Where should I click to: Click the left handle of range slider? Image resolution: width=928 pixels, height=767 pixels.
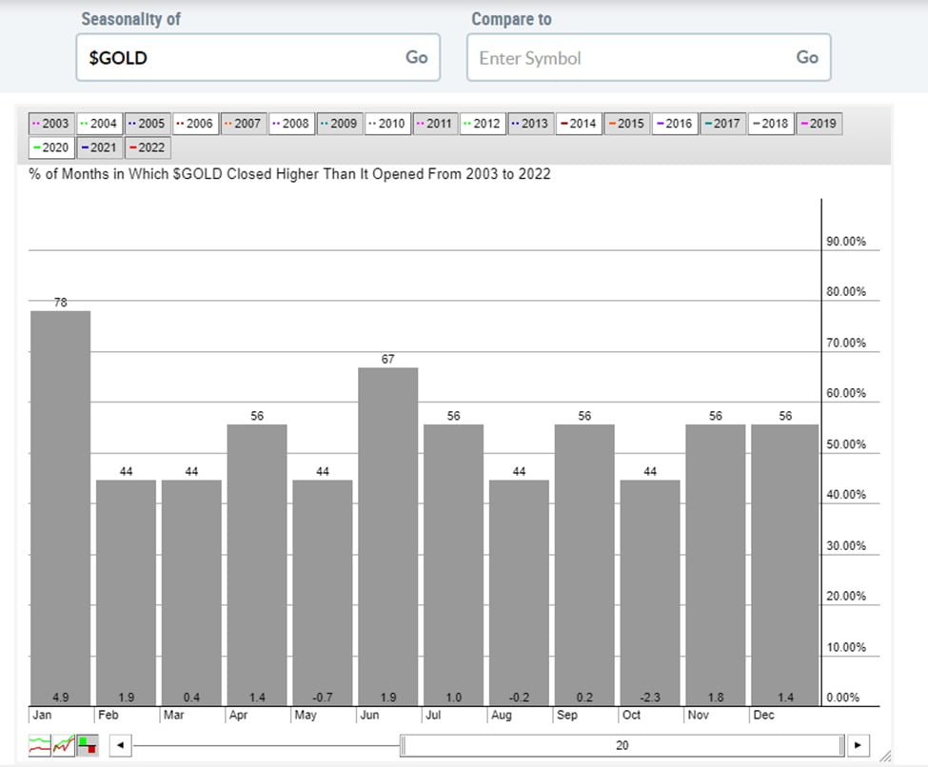[x=403, y=745]
